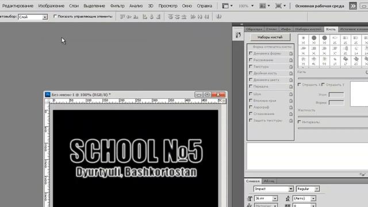Viewport: 368px width, 207px height.
Task: Click the Distribute horizontal centers icon
Action: coord(200,17)
